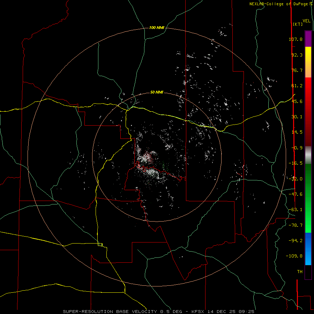The image size is (314, 314).
Task: Click the 45.6 legend value
Action: tap(297, 101)
